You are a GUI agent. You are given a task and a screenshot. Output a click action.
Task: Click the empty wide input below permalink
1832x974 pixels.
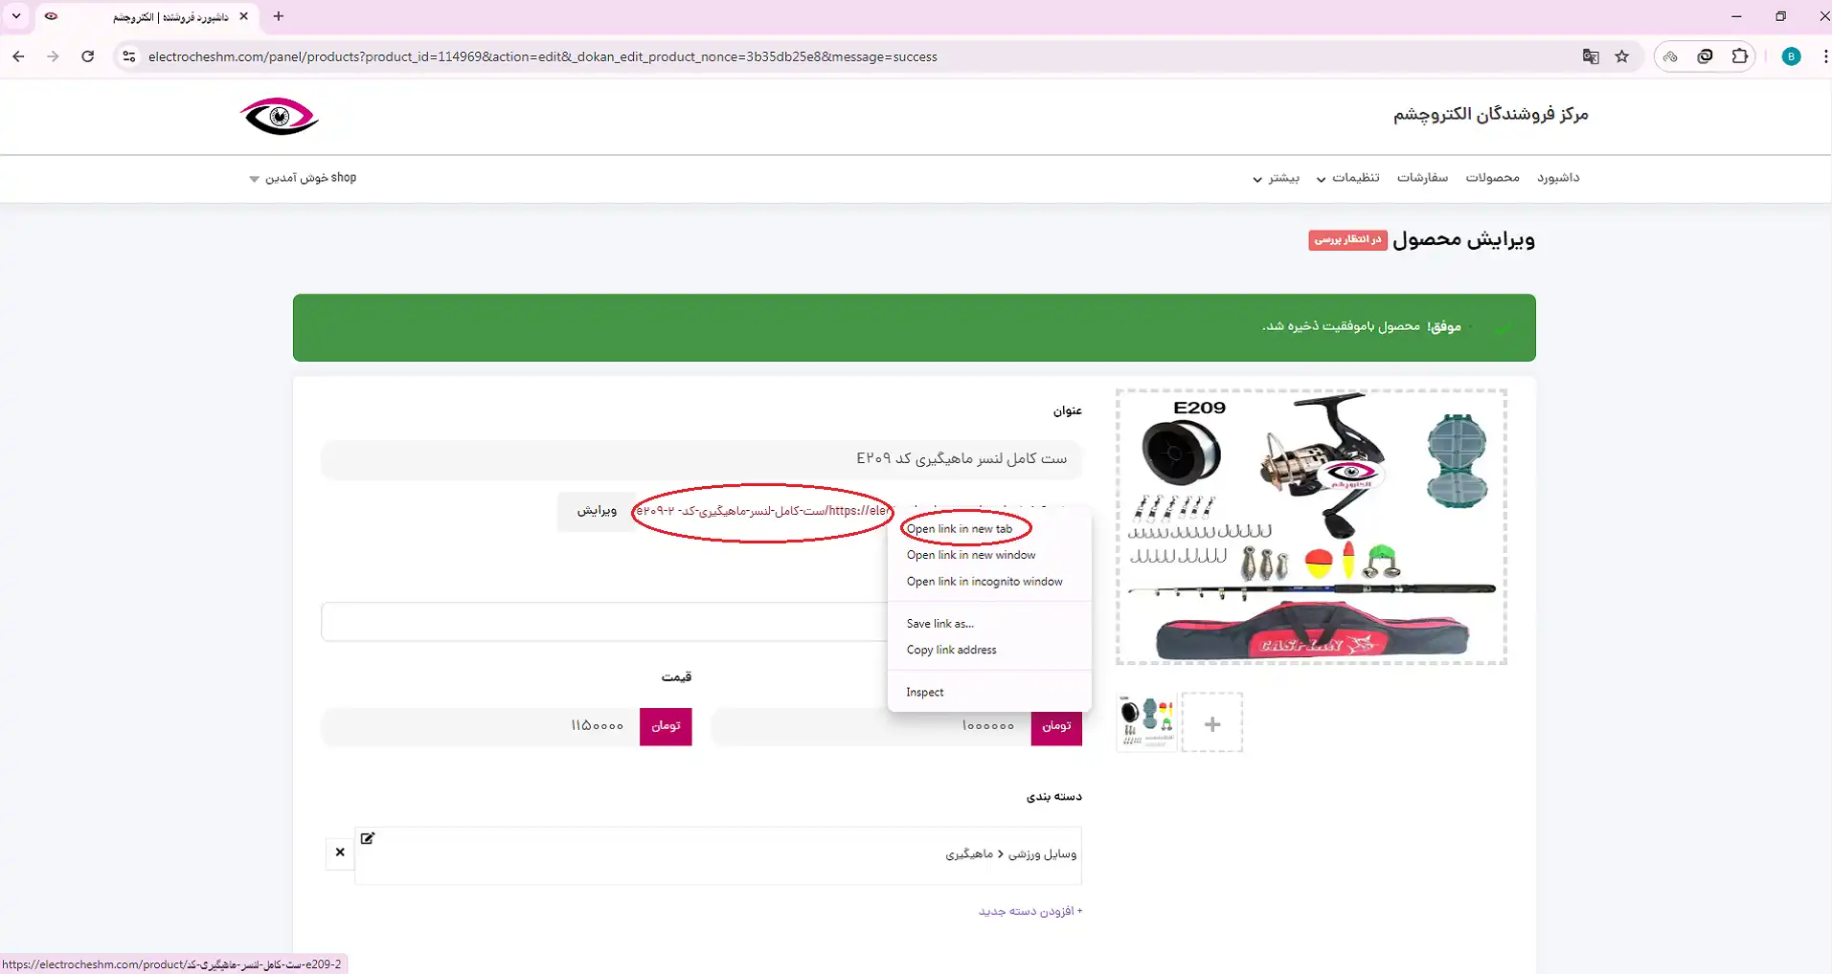[x=605, y=622]
